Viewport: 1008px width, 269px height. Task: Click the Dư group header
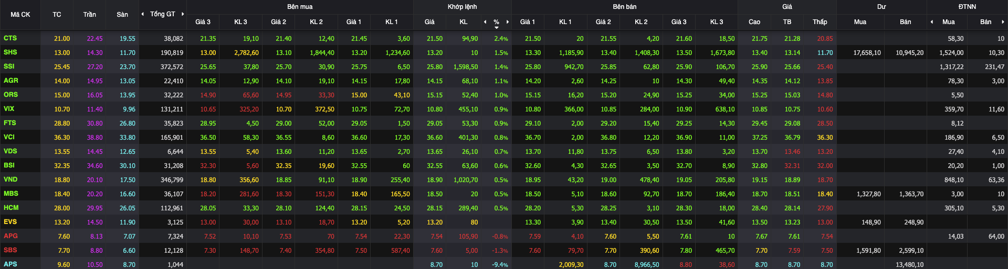(881, 7)
